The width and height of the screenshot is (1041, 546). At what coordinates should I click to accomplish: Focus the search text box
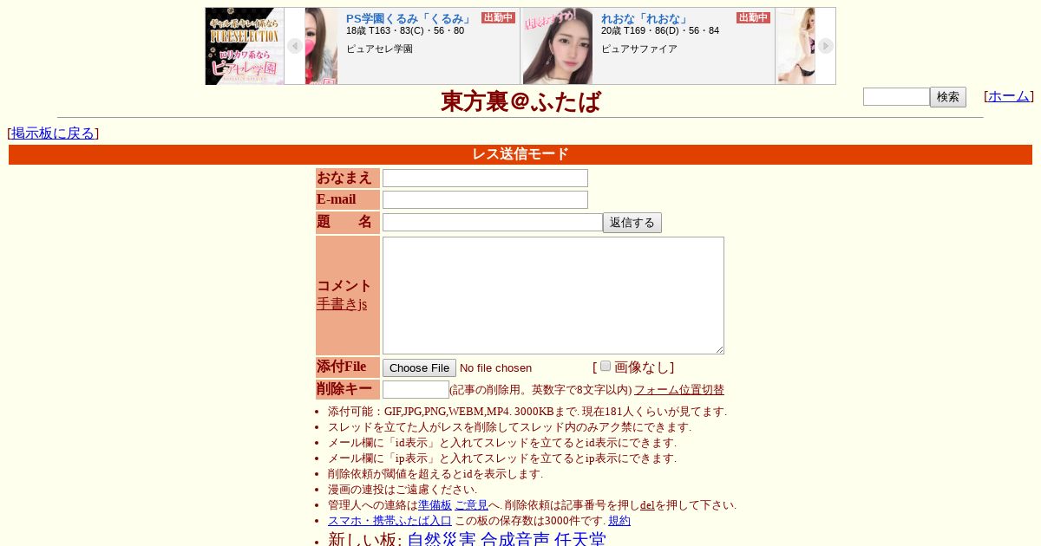896,96
